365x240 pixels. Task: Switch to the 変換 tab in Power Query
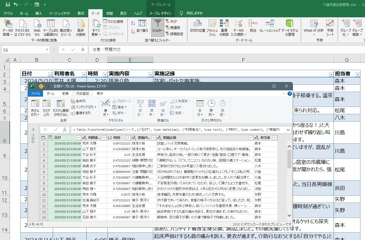point(65,94)
